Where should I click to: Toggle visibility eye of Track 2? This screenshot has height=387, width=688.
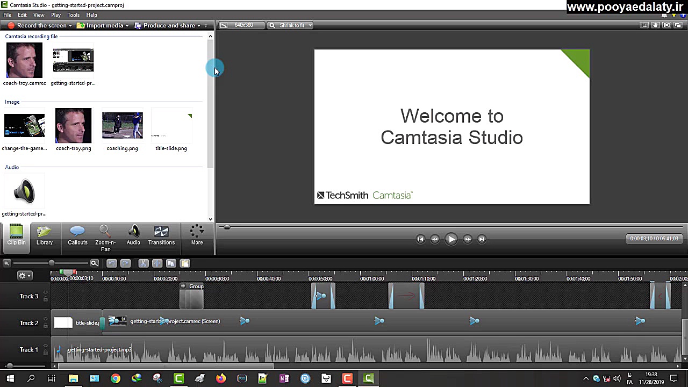pyautogui.click(x=46, y=320)
